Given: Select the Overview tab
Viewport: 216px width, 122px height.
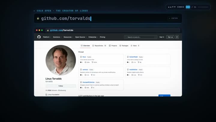Looking at the screenshot, I should tap(85, 46).
